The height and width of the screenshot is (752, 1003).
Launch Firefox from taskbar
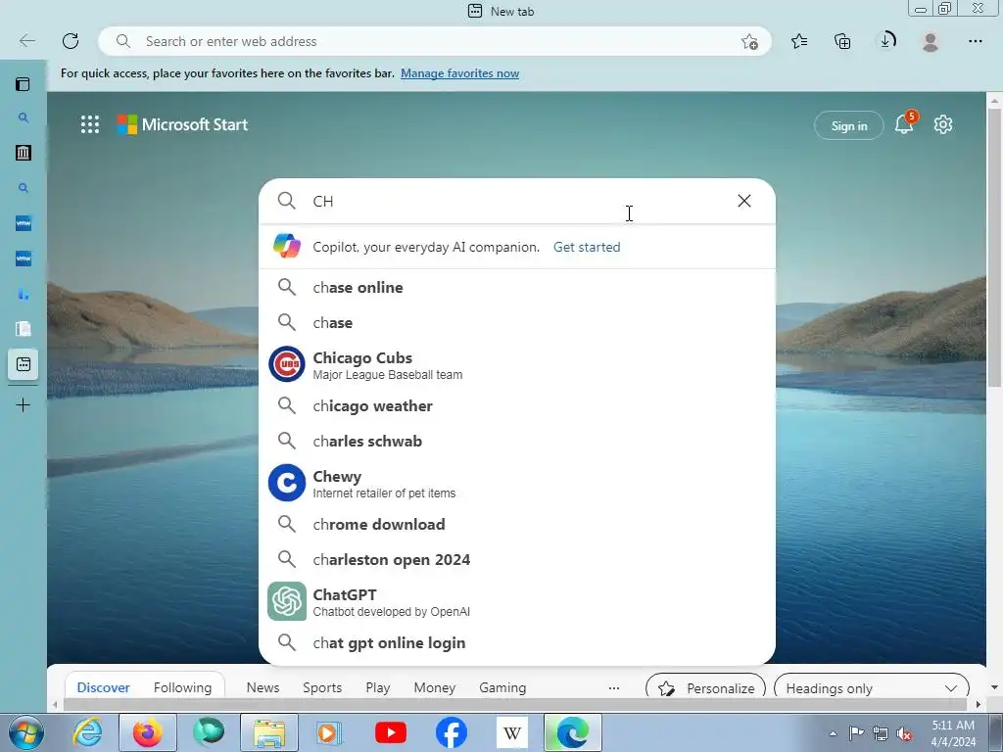click(148, 732)
